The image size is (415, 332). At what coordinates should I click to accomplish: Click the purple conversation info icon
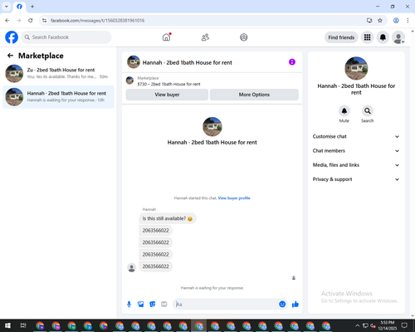pos(292,62)
